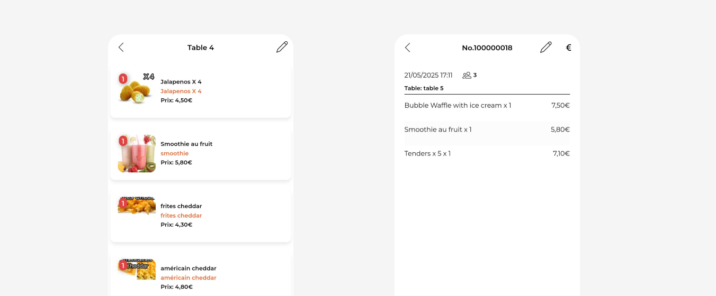This screenshot has width=716, height=296.
Task: Go back from Table 4 screen
Action: click(x=121, y=48)
